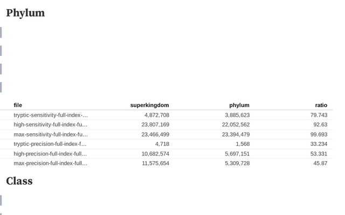345x215 pixels.
Task: Select the ratio value 99.693
Action: click(317, 134)
